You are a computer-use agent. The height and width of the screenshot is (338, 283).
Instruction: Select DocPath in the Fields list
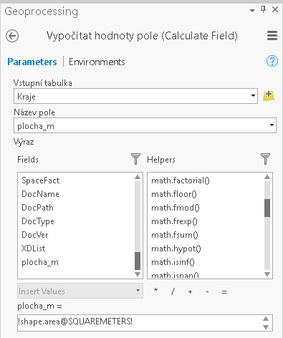tap(37, 208)
